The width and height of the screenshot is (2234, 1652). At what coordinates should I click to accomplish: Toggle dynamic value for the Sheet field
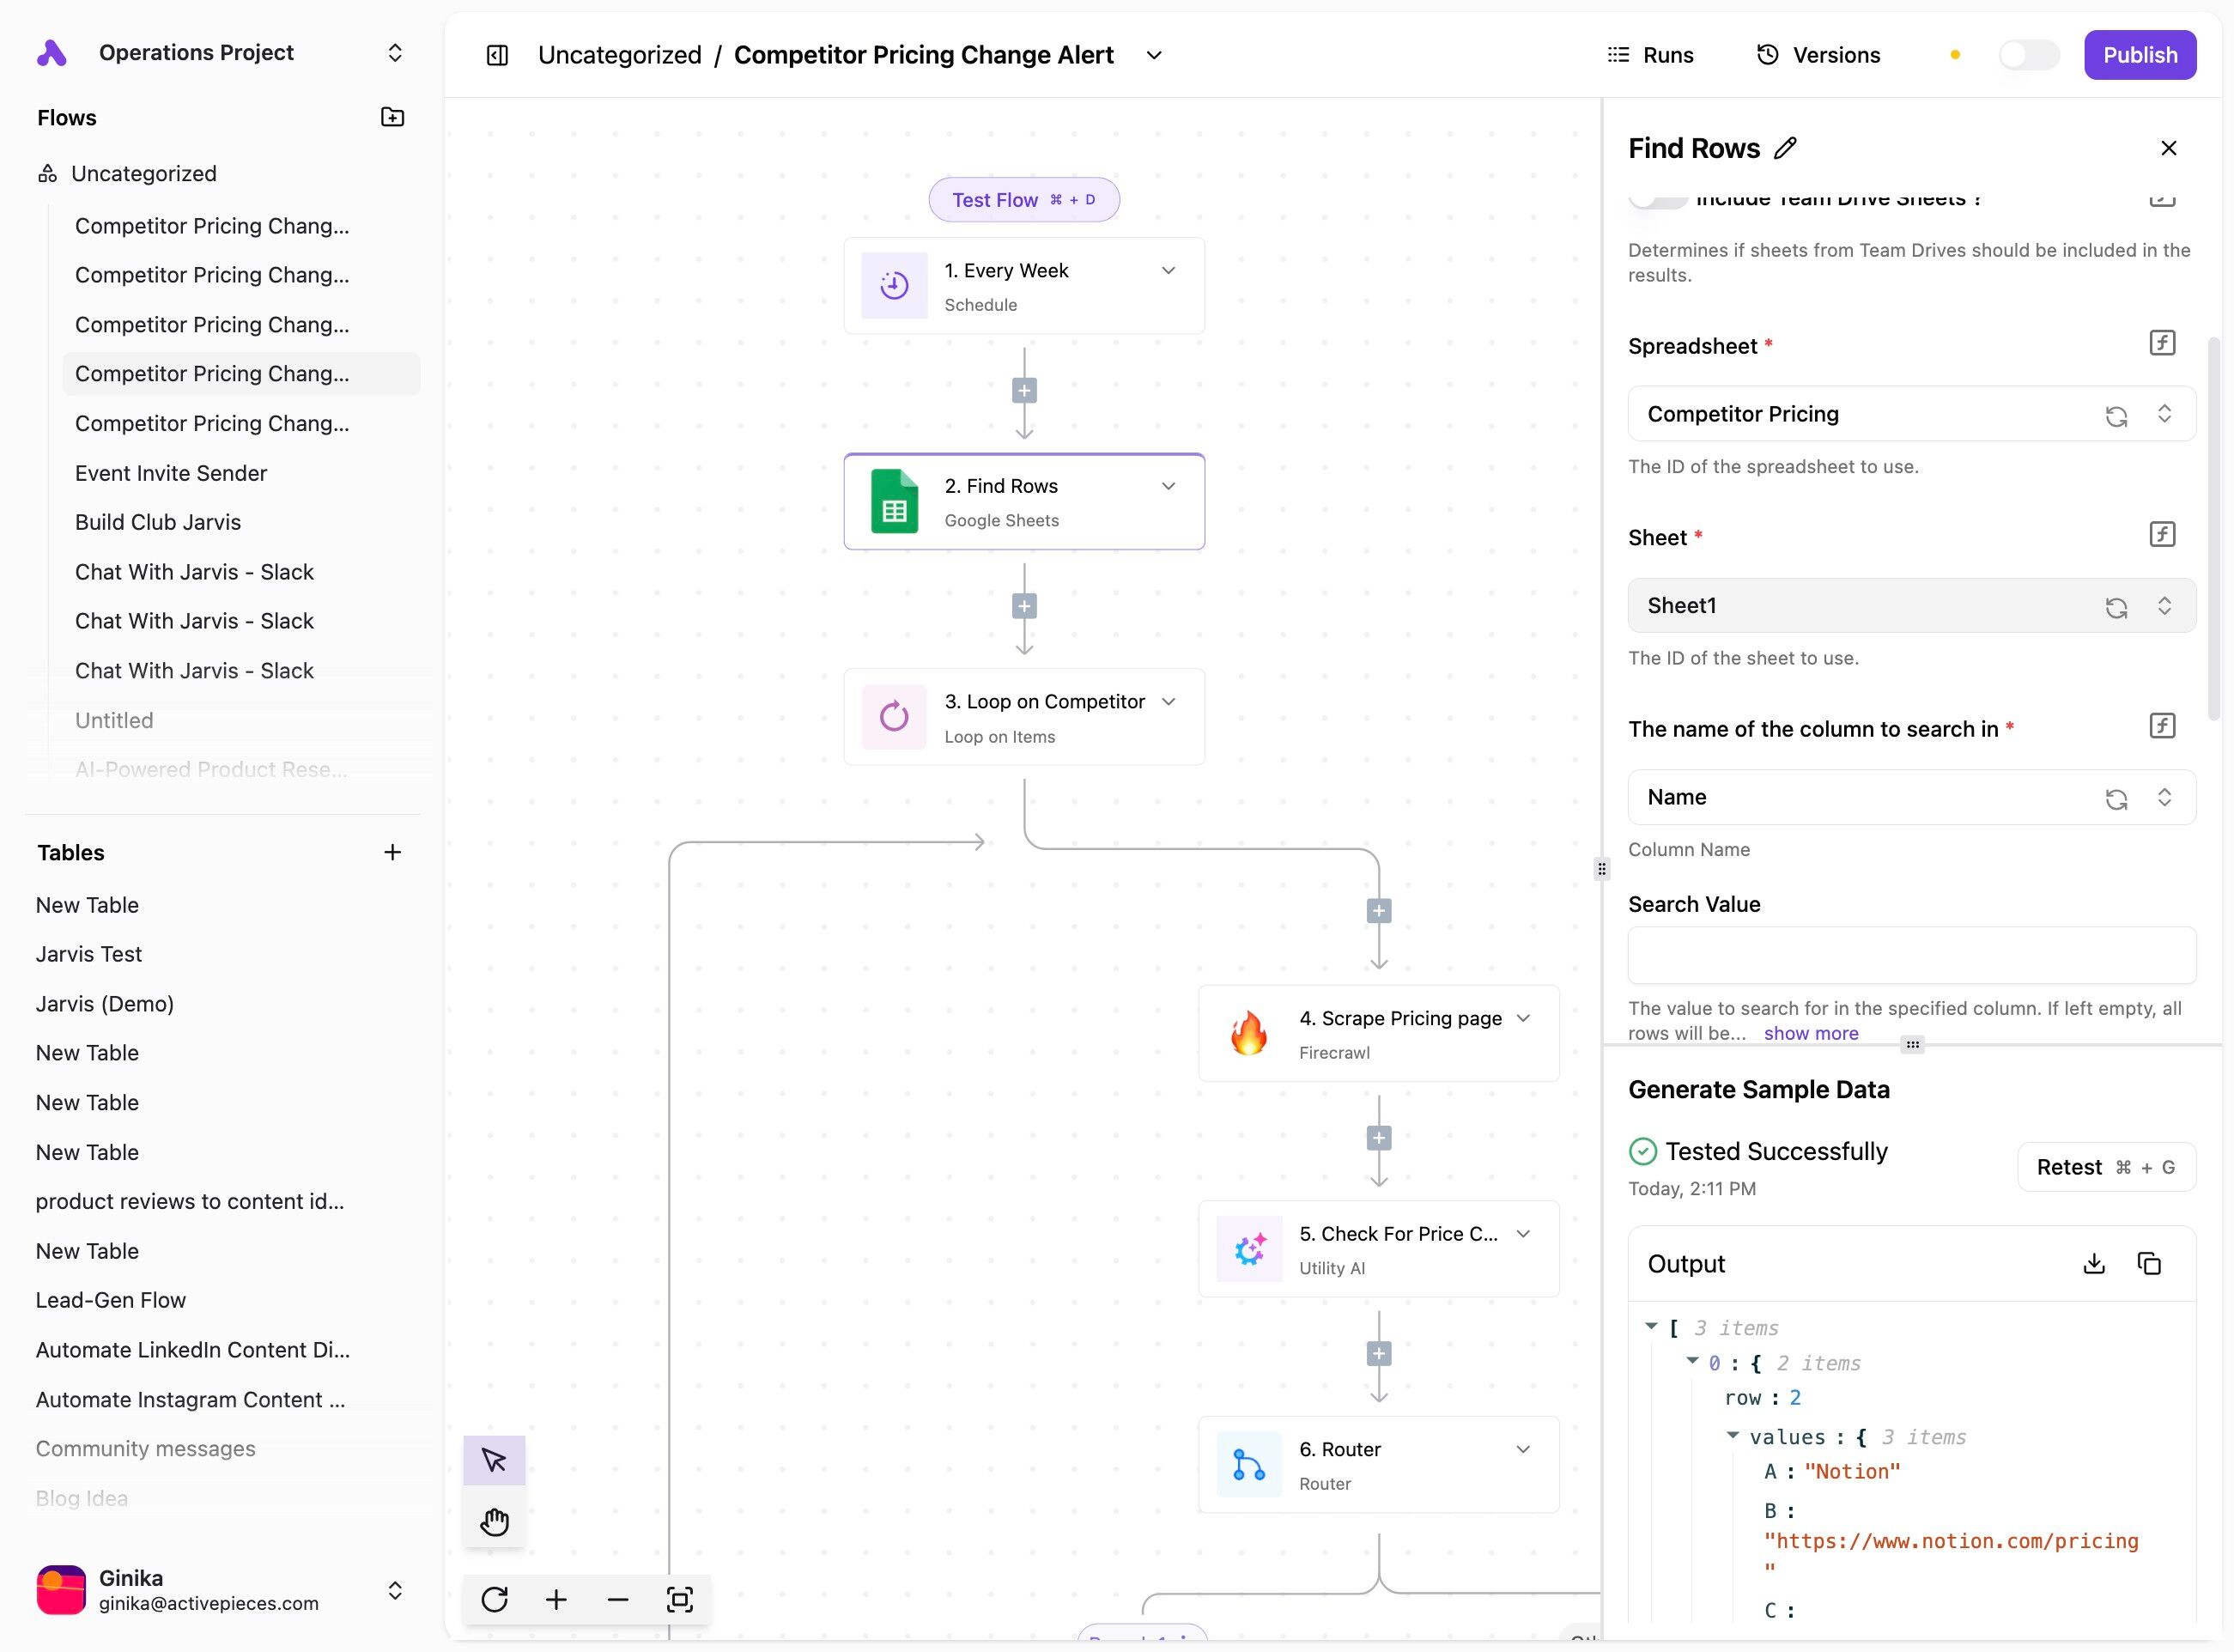tap(2161, 534)
